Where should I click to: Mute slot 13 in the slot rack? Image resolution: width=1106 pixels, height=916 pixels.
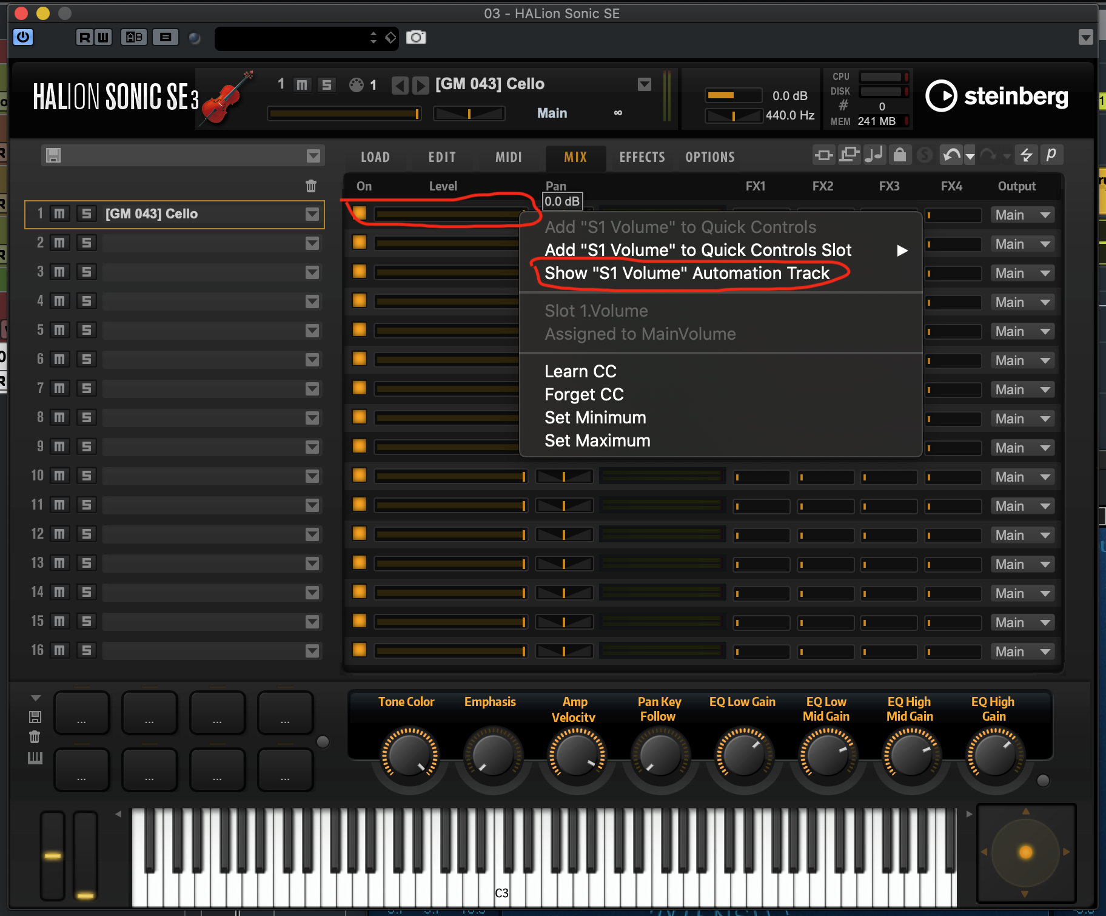pyautogui.click(x=59, y=563)
